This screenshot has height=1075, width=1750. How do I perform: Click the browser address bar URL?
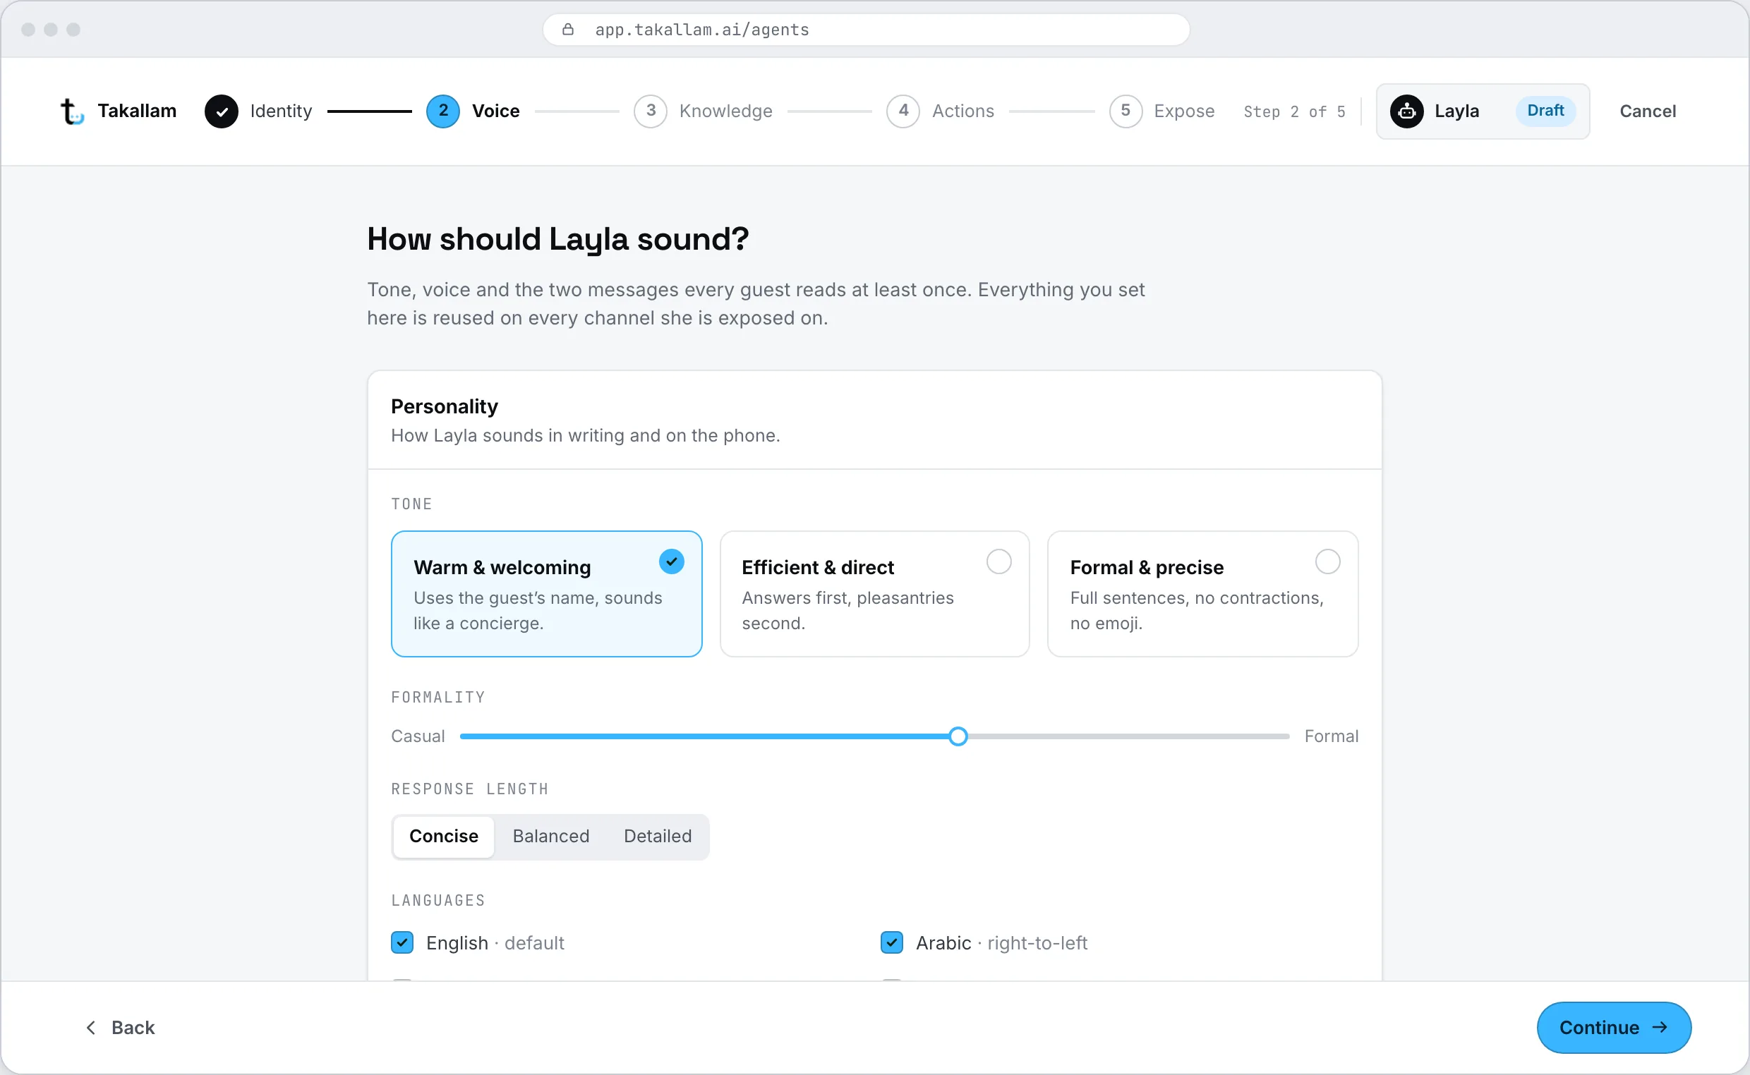pyautogui.click(x=702, y=29)
